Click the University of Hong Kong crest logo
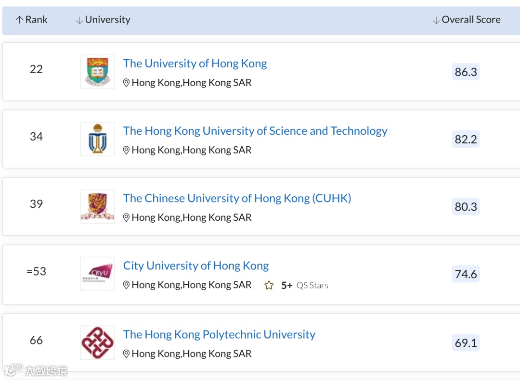This screenshot has height=380, width=520. [x=97, y=72]
